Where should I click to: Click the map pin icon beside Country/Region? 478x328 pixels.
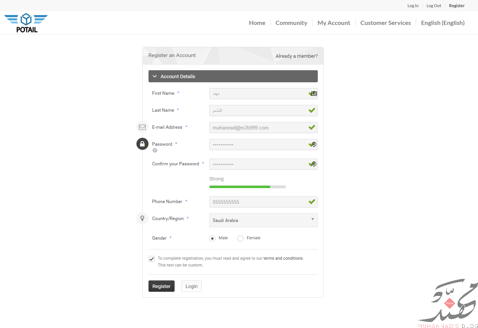(x=142, y=218)
